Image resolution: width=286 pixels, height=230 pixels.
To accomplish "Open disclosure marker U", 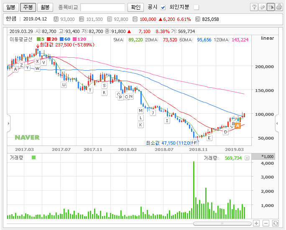I will (x=64, y=84).
